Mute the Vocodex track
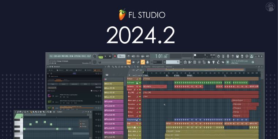The image size is (278, 139). (140, 104)
